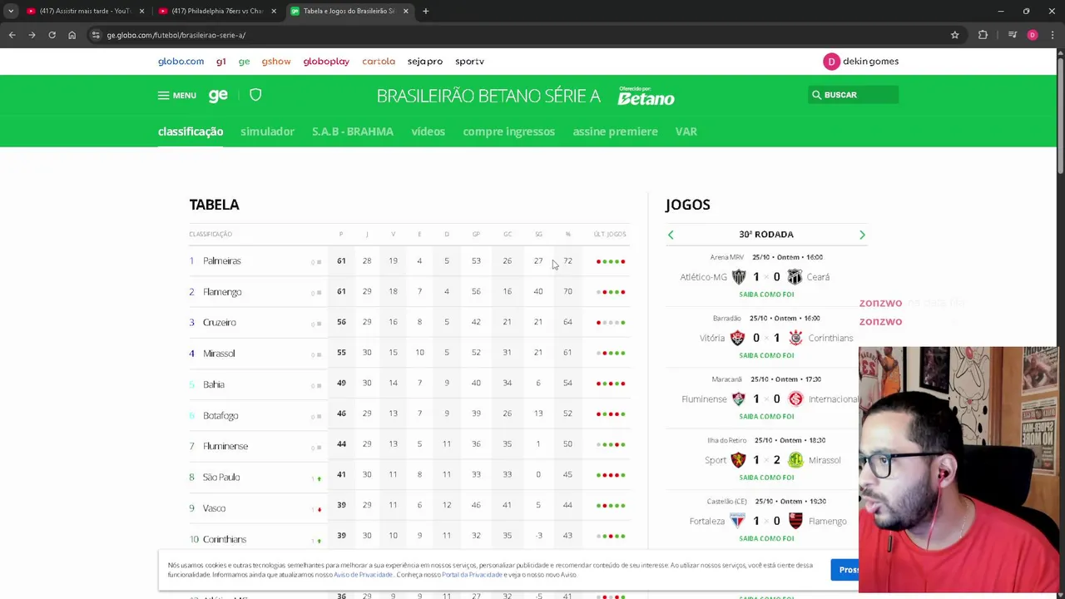Image resolution: width=1065 pixels, height=599 pixels.
Task: Click Fluminense in the standings table
Action: coord(225,446)
